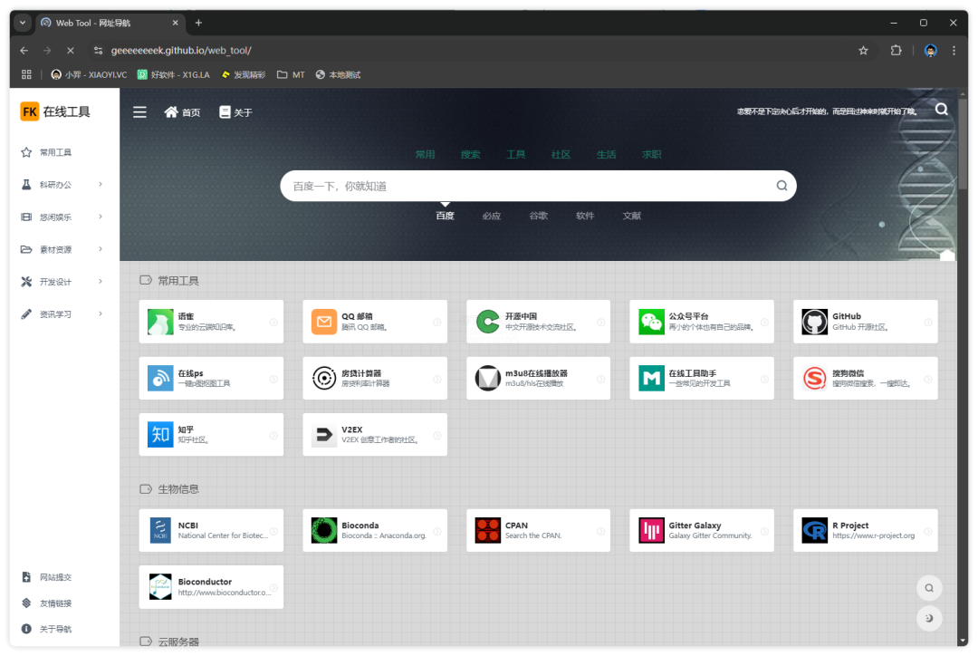Open Chrome profile avatar

click(930, 51)
